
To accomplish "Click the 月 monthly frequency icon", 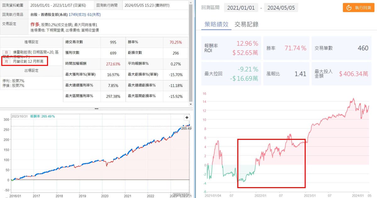I will tap(6, 62).
